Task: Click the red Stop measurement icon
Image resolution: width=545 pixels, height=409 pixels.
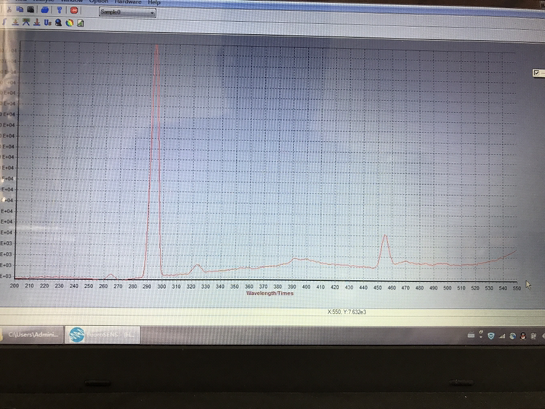Action: click(73, 10)
